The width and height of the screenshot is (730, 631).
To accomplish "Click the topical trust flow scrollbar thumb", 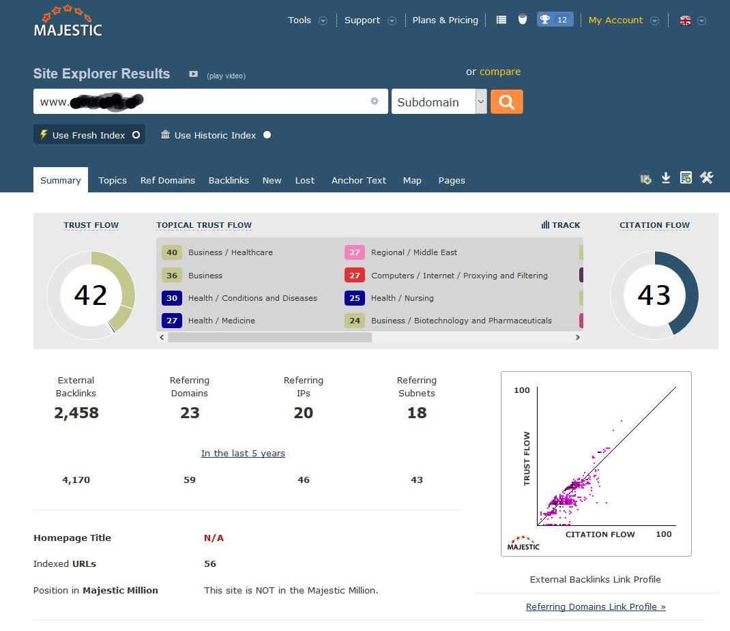I will pyautogui.click(x=270, y=338).
